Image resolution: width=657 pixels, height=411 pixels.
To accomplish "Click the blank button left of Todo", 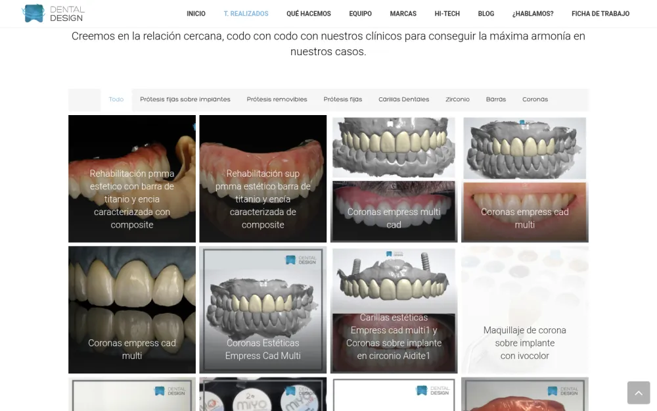I will pos(85,100).
